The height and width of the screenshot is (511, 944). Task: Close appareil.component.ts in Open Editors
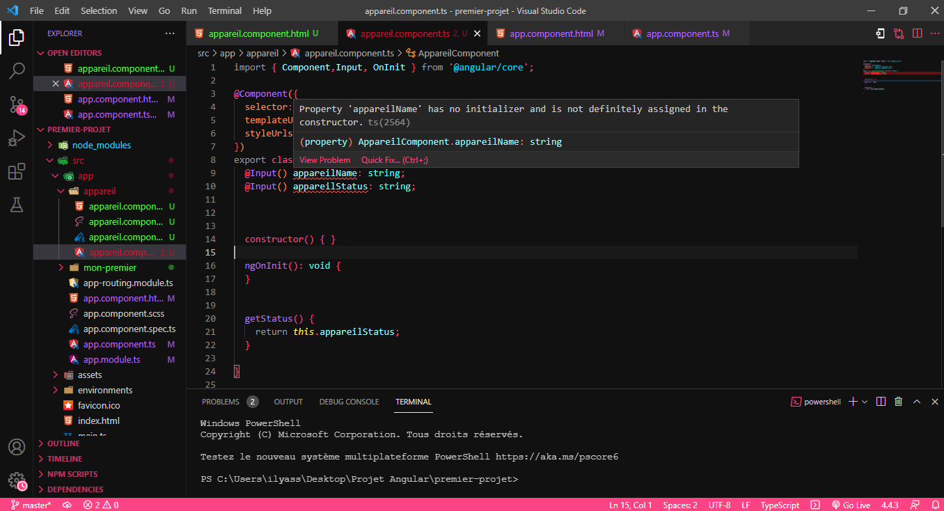tap(56, 84)
